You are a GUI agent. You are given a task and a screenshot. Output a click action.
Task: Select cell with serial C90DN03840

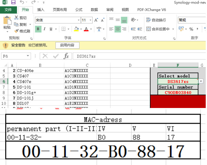(178, 92)
